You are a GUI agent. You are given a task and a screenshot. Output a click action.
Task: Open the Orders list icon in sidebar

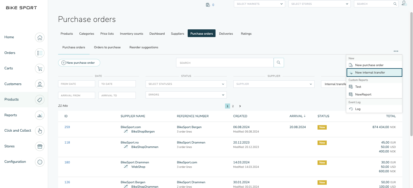[x=40, y=53]
